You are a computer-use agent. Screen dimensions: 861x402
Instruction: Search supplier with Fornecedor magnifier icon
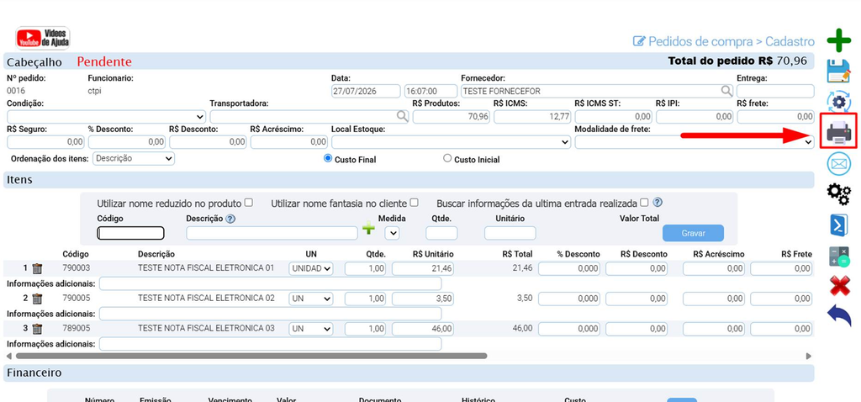point(726,91)
